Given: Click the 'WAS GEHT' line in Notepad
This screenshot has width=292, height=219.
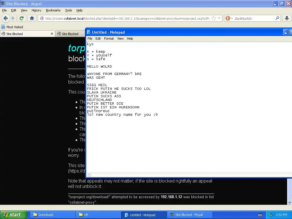Looking at the screenshot, I should [x=96, y=78].
